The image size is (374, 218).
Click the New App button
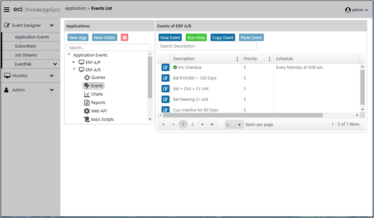(x=78, y=37)
